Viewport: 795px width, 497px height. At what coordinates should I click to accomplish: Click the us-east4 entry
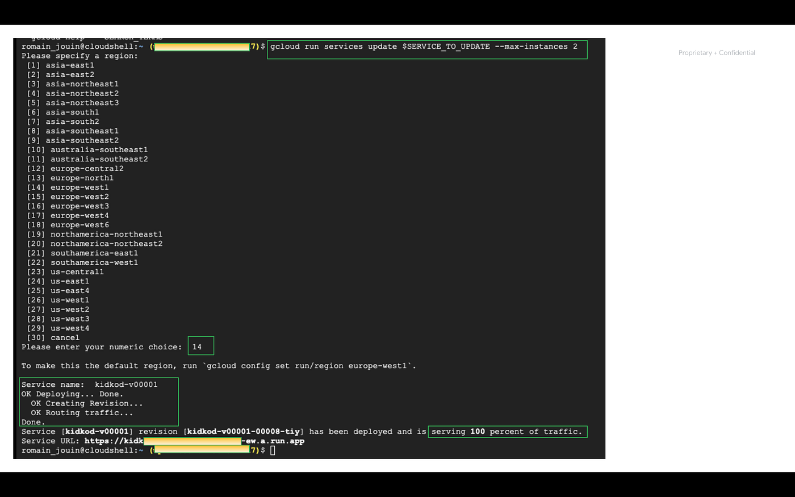[x=58, y=290]
